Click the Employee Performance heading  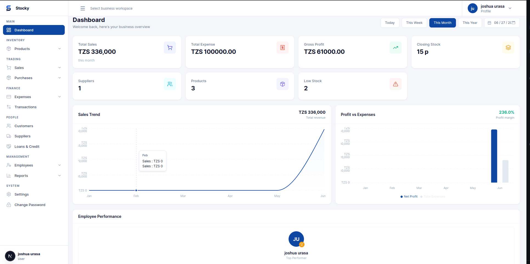coord(100,216)
